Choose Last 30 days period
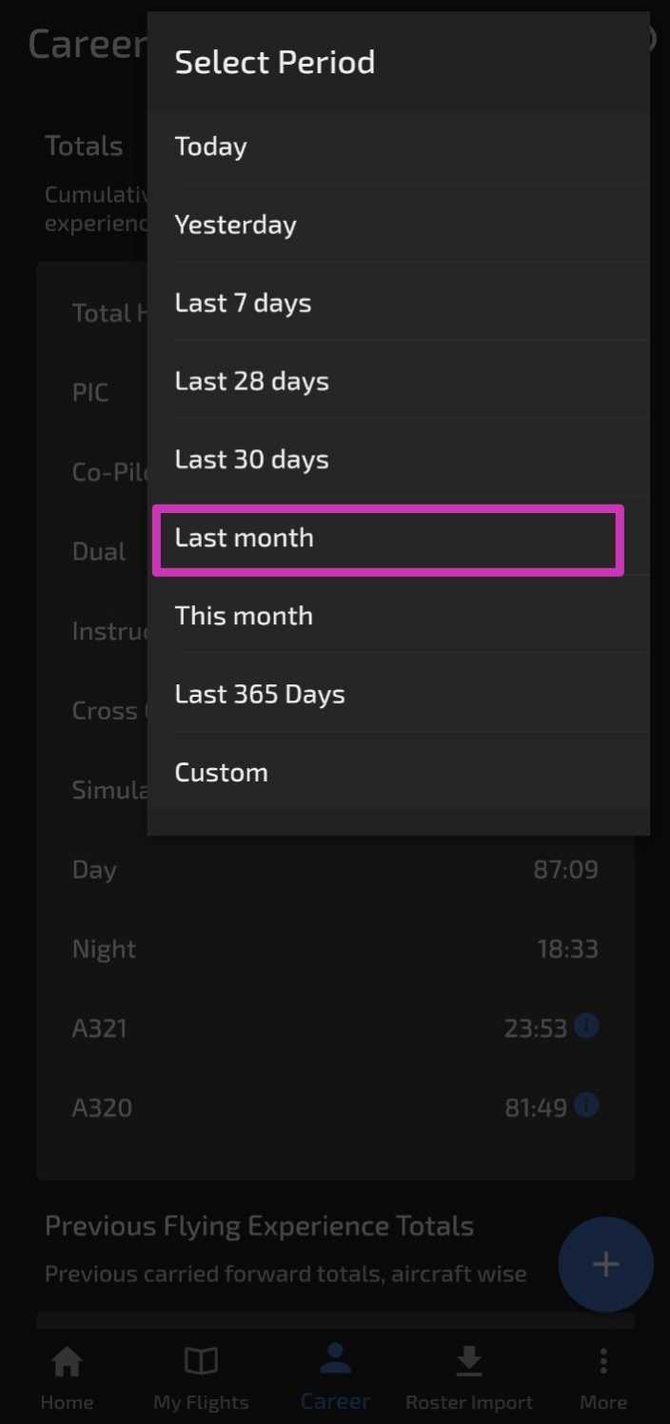 (x=399, y=459)
